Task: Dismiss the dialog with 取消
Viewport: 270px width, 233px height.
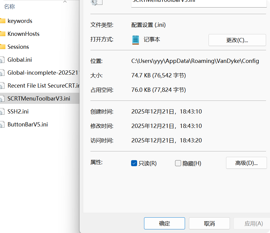Action: [209, 223]
